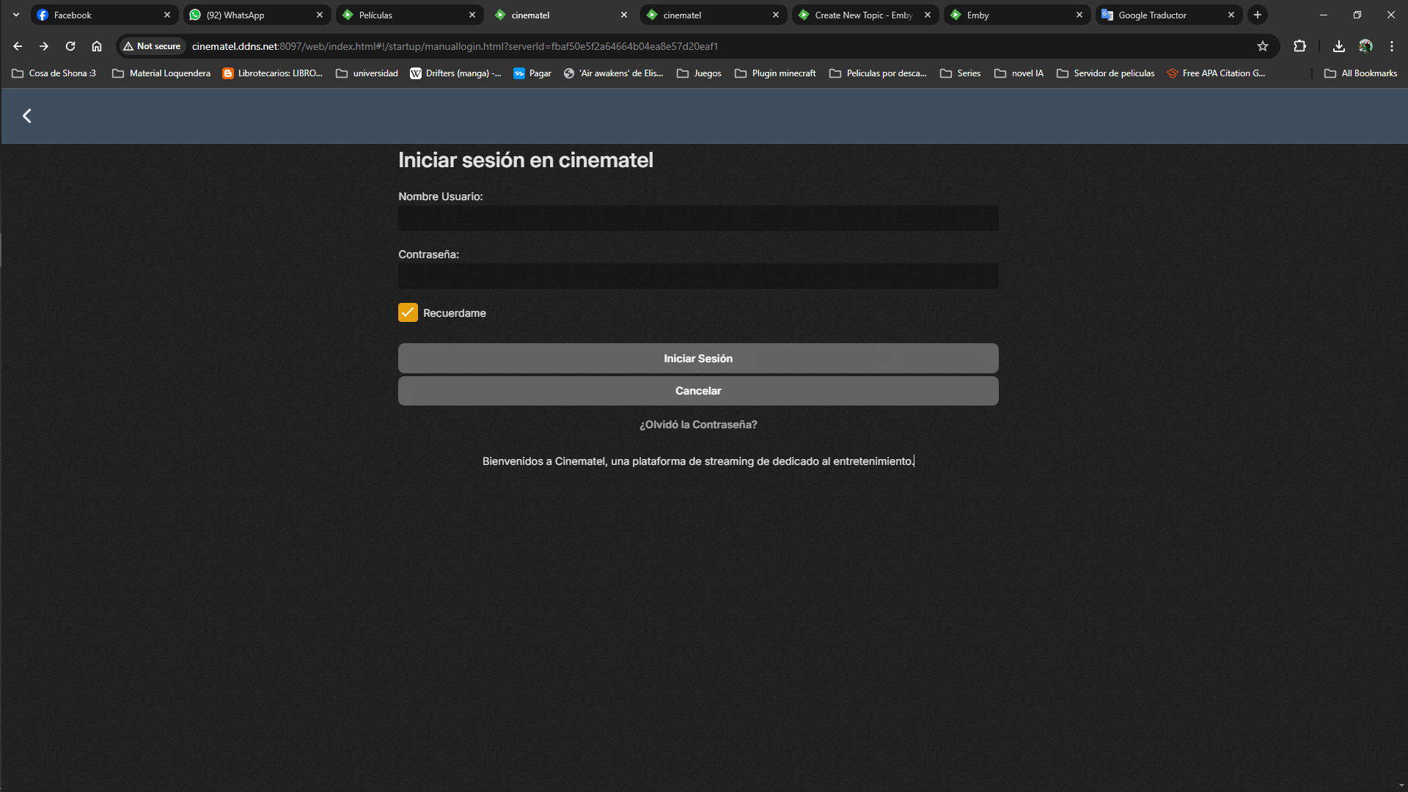The width and height of the screenshot is (1408, 792).
Task: Click the Emby back arrow in header
Action: tap(27, 116)
